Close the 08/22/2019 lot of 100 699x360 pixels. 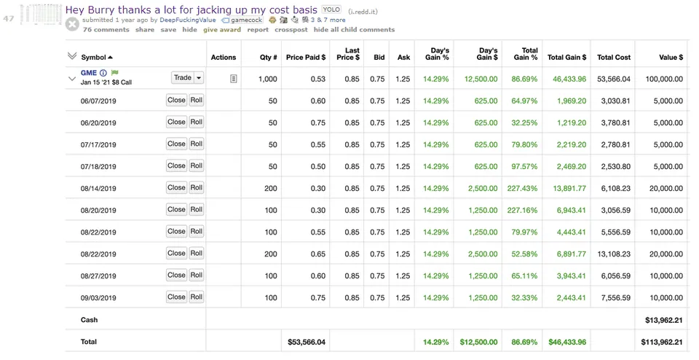pyautogui.click(x=176, y=231)
